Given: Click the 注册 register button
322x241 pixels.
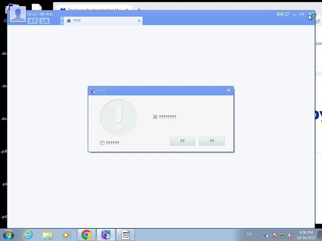Looking at the screenshot, I should tap(44, 21).
